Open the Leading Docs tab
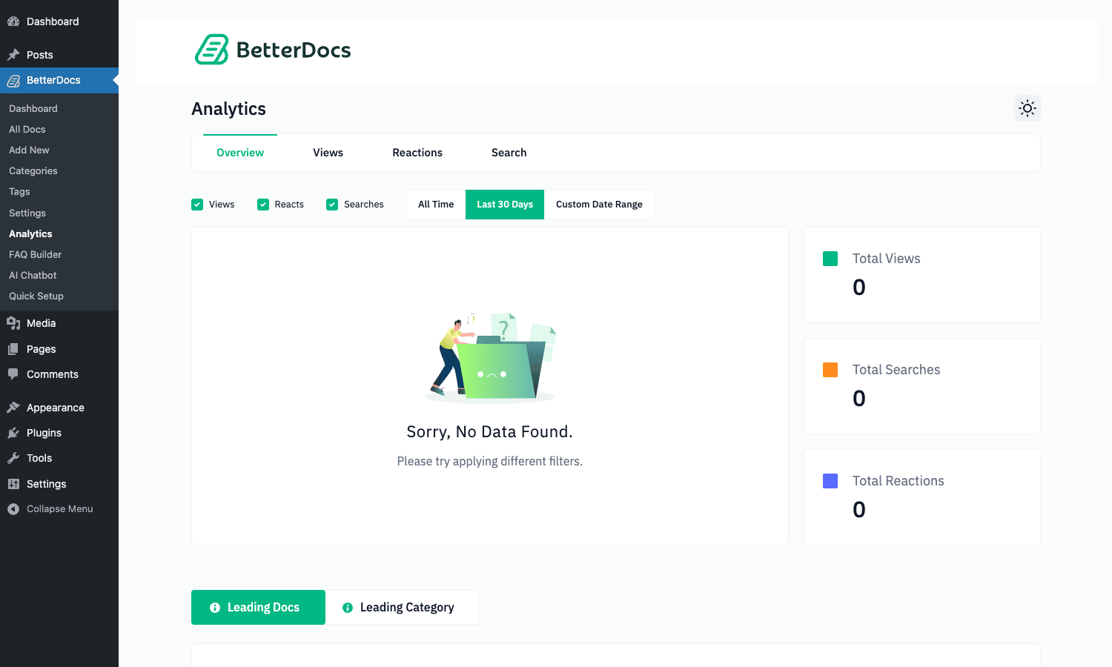Viewport: 1112px width, 667px height. pyautogui.click(x=258, y=608)
